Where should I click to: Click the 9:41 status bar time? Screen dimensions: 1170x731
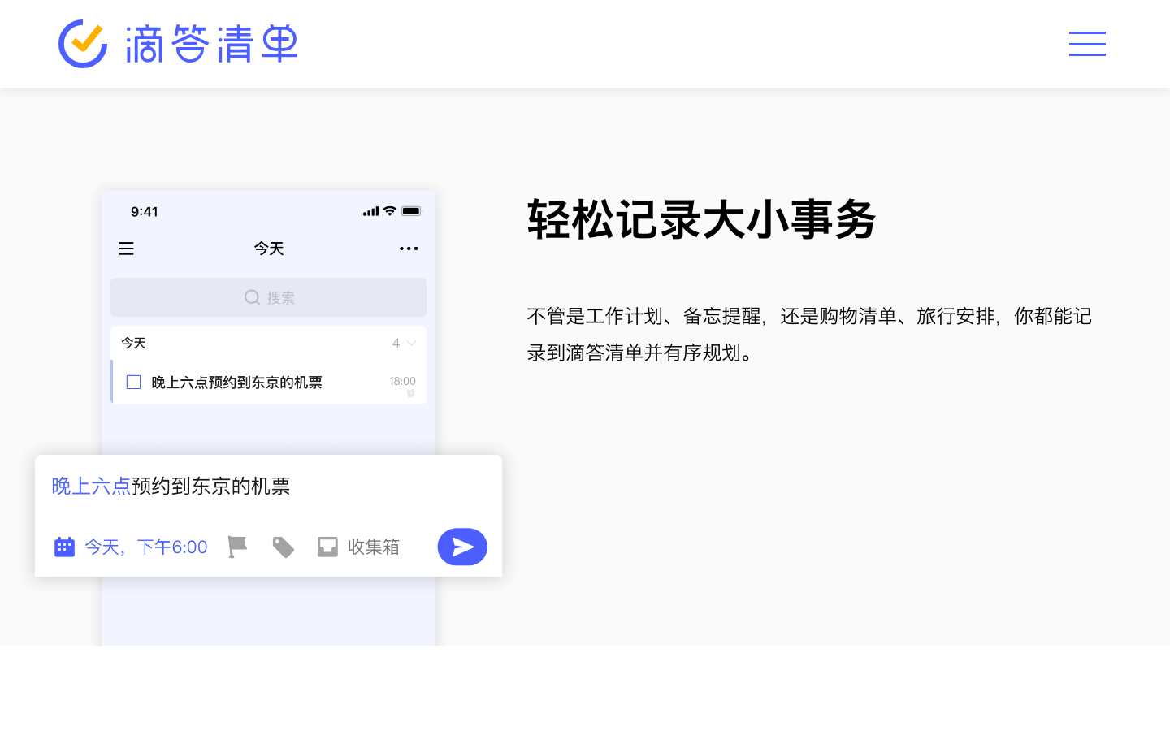tap(145, 212)
